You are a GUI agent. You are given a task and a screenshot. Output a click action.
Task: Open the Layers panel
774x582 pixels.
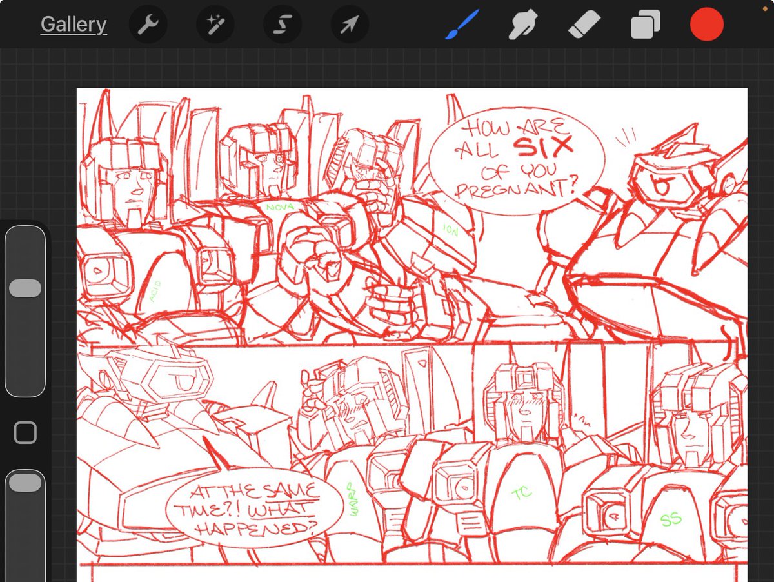646,26
